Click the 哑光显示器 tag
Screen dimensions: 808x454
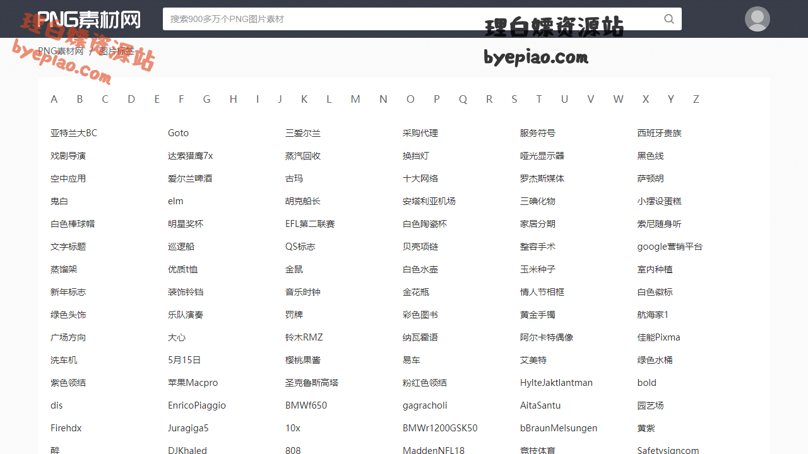pos(542,156)
